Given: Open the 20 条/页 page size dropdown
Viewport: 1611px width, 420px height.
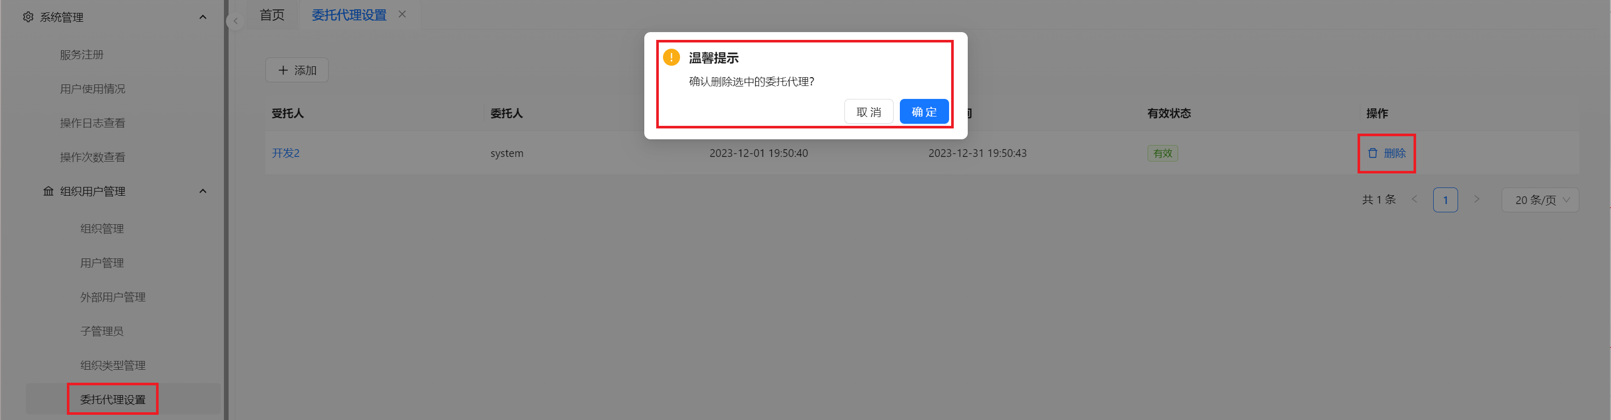Looking at the screenshot, I should coord(1541,200).
